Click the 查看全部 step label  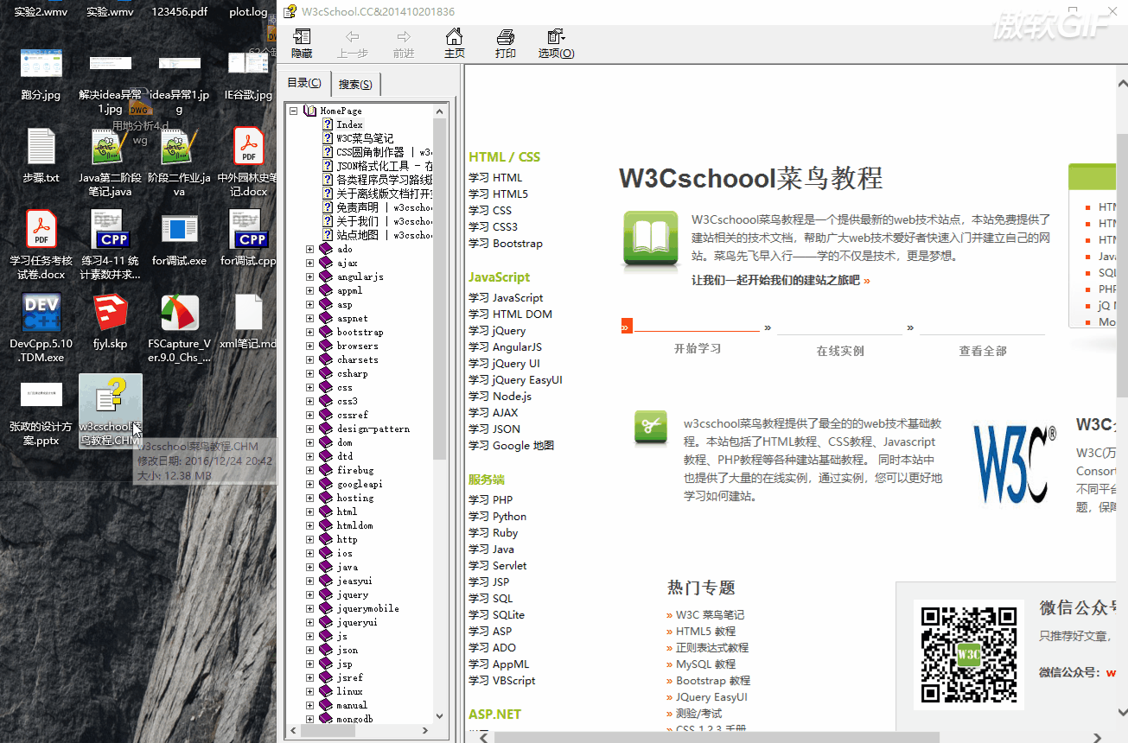click(x=983, y=351)
